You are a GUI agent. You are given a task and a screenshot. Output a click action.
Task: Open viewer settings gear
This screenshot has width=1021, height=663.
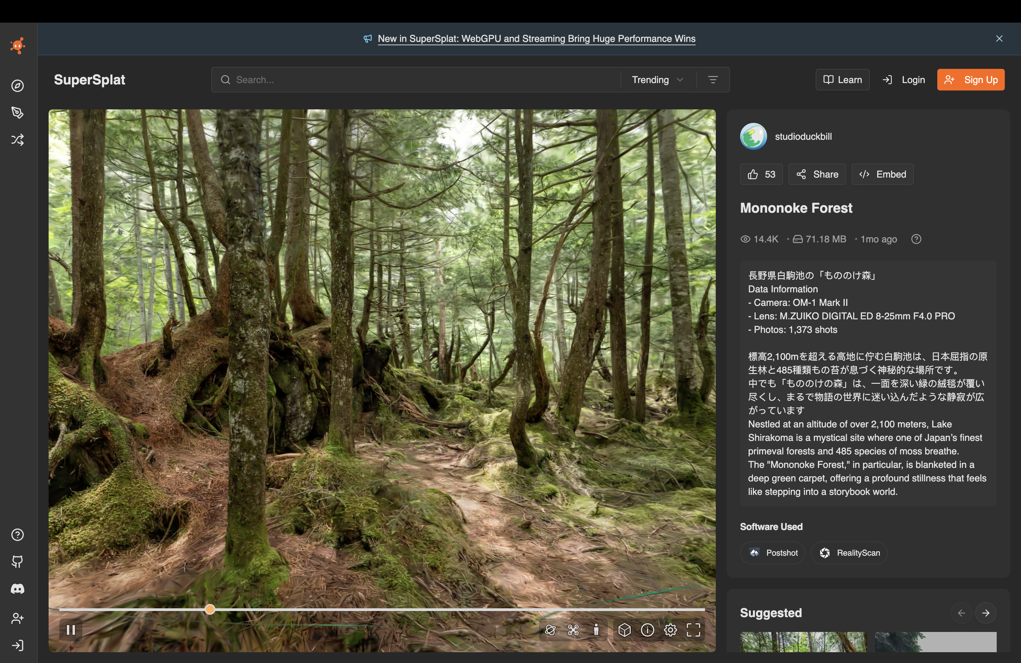point(671,630)
